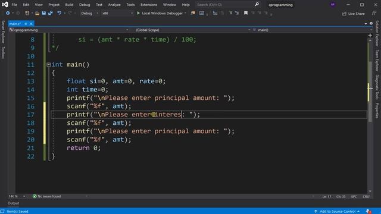
Task: Expand the New Project dropdown arrow
Action: pyautogui.click(x=32, y=13)
